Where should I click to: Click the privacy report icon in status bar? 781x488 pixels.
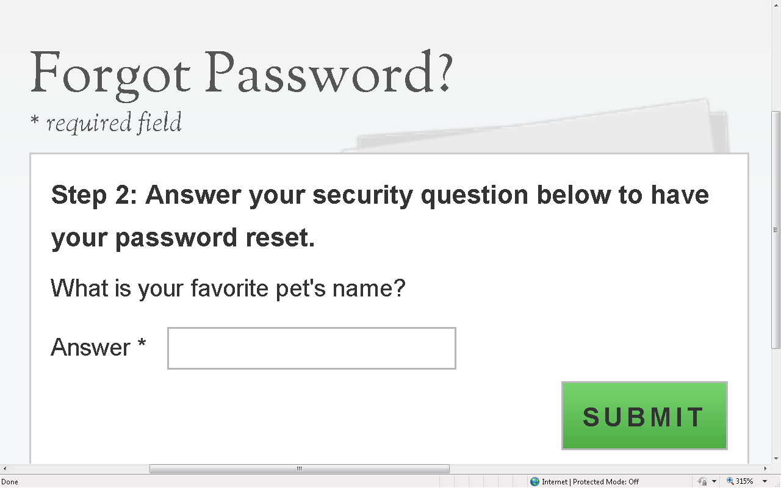pos(702,481)
